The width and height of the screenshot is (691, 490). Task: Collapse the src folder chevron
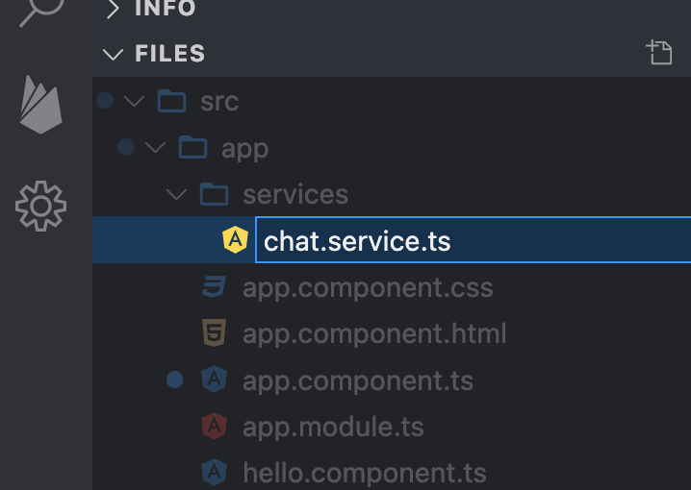(134, 102)
